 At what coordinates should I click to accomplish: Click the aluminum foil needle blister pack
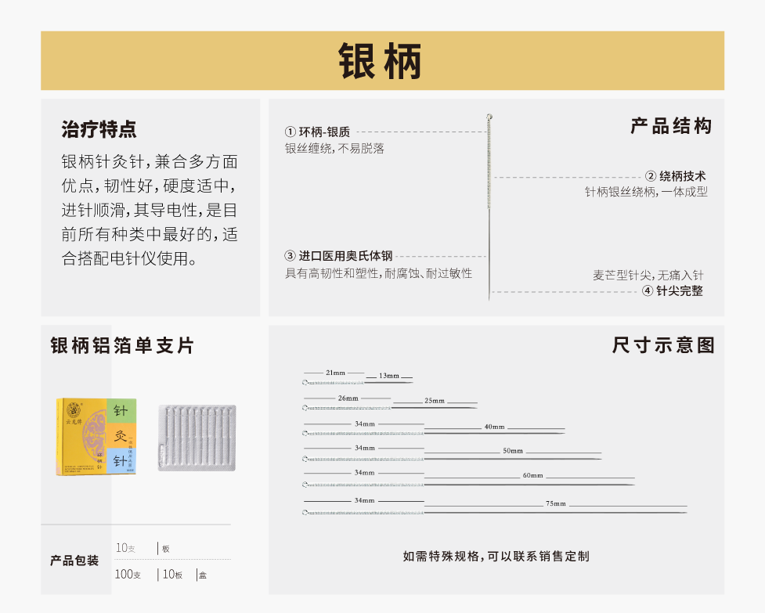197,437
